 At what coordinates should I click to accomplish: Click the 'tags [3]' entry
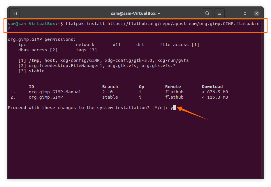pyautogui.click(x=87, y=50)
